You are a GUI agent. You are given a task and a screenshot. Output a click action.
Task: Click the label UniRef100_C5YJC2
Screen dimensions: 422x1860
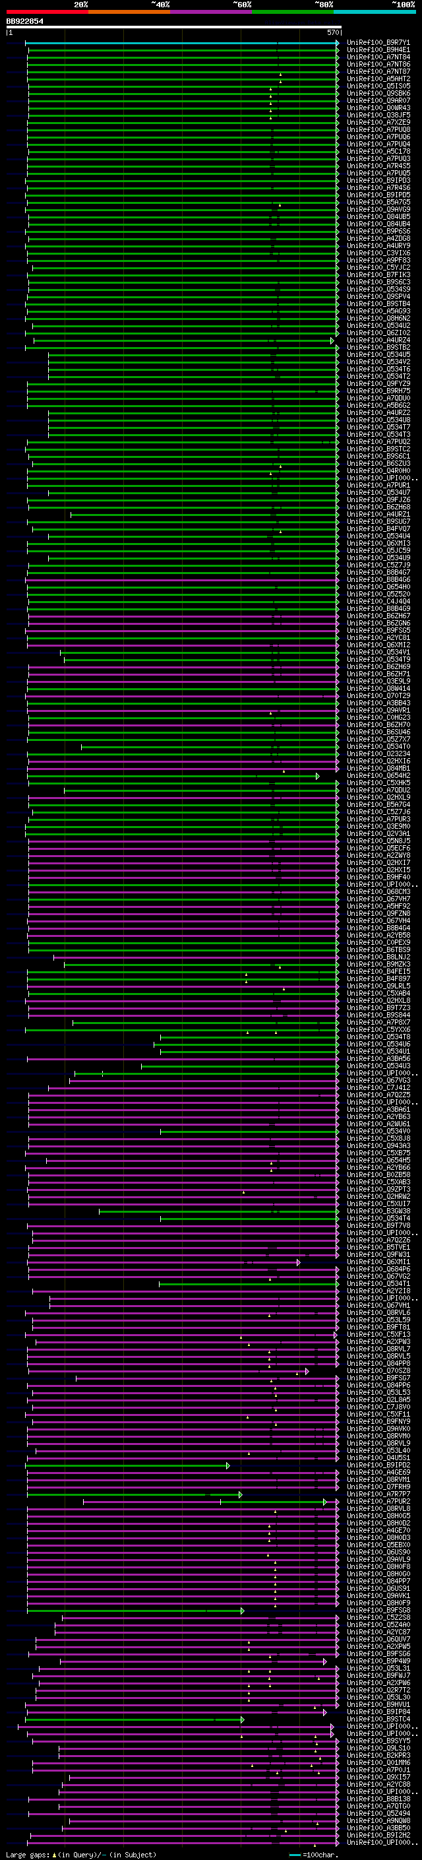(378, 268)
